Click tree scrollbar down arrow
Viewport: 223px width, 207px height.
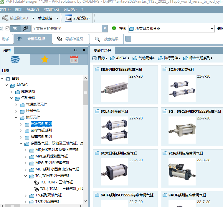point(85,201)
